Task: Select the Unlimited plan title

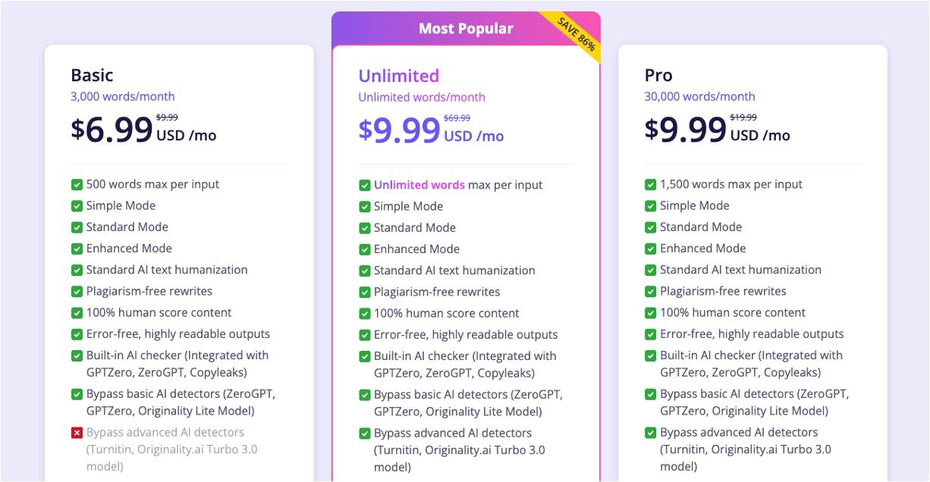Action: (398, 76)
